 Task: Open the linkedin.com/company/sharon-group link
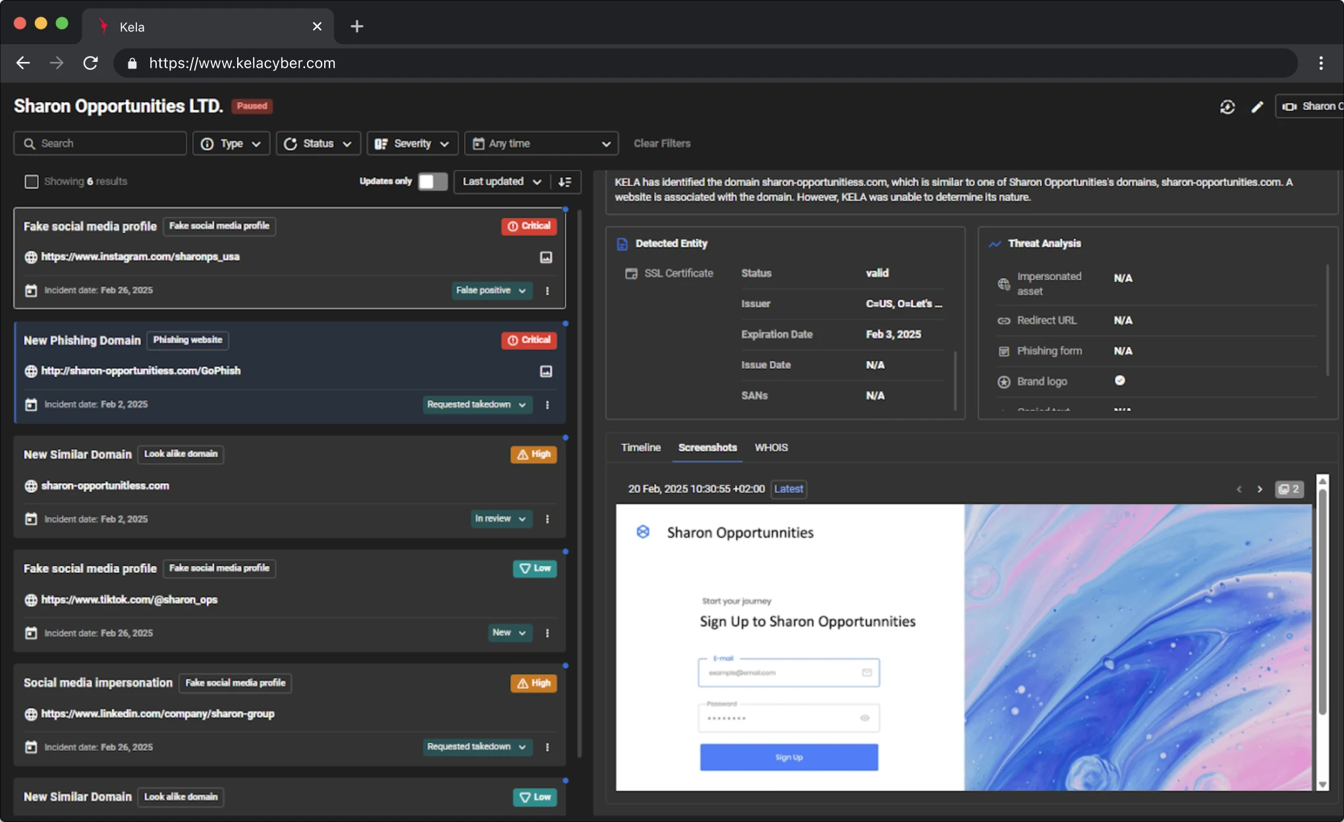click(157, 714)
